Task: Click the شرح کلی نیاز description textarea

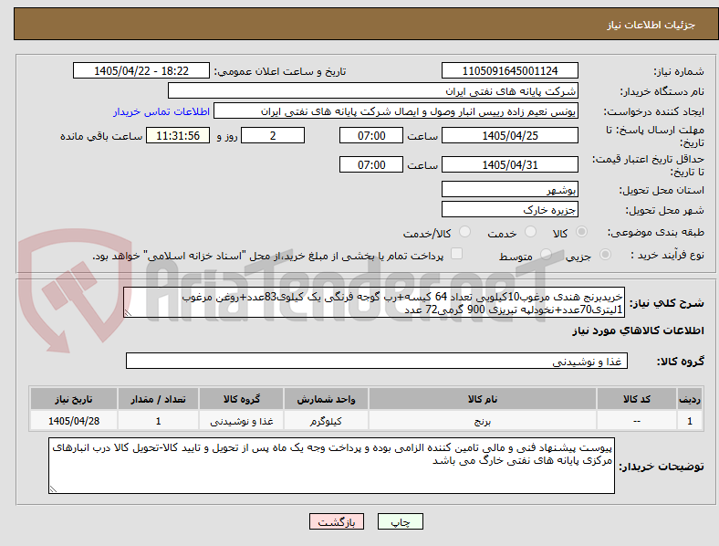Action: [374, 303]
